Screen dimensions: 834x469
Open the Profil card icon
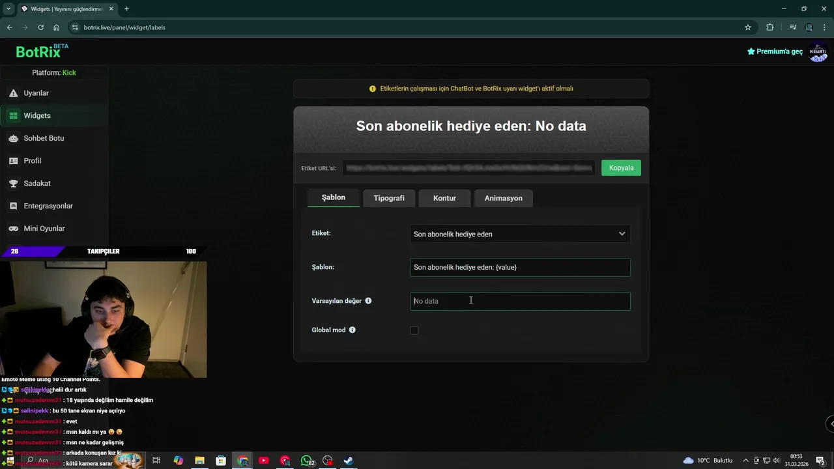coord(13,161)
